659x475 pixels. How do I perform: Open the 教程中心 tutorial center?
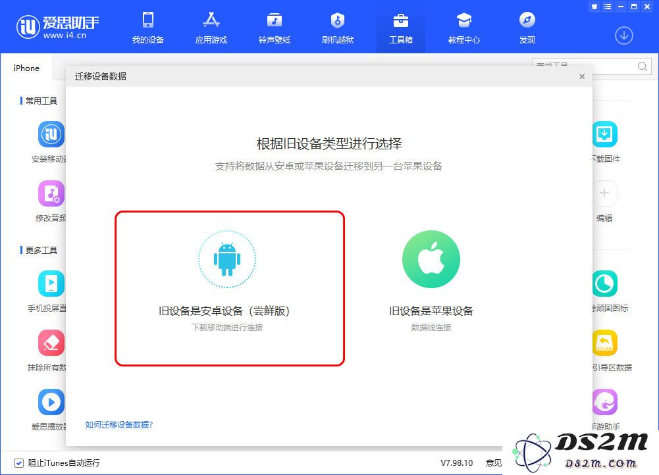click(464, 28)
